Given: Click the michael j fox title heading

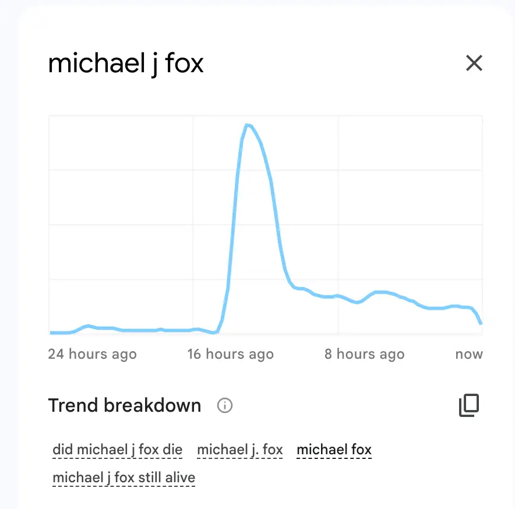Looking at the screenshot, I should point(126,63).
